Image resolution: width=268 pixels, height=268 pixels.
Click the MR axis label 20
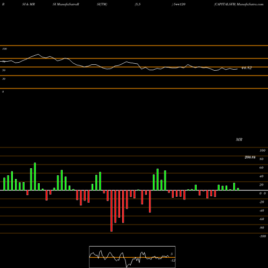[262, 185]
